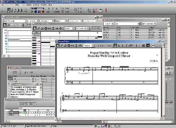Click the composer name J.S. Bach in score
This screenshot has width=176, height=128.
[x=154, y=61]
